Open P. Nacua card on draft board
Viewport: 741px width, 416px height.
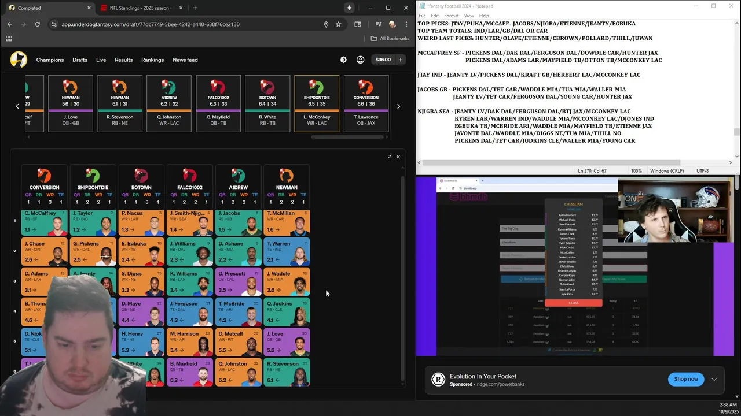[141, 222]
